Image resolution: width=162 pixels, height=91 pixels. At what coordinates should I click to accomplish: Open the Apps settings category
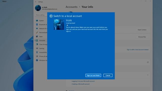pyautogui.click(x=41, y=36)
